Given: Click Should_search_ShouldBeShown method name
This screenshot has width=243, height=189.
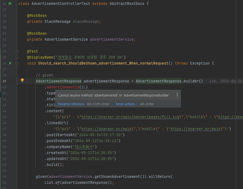Looking at the screenshot, I should tap(103, 63).
